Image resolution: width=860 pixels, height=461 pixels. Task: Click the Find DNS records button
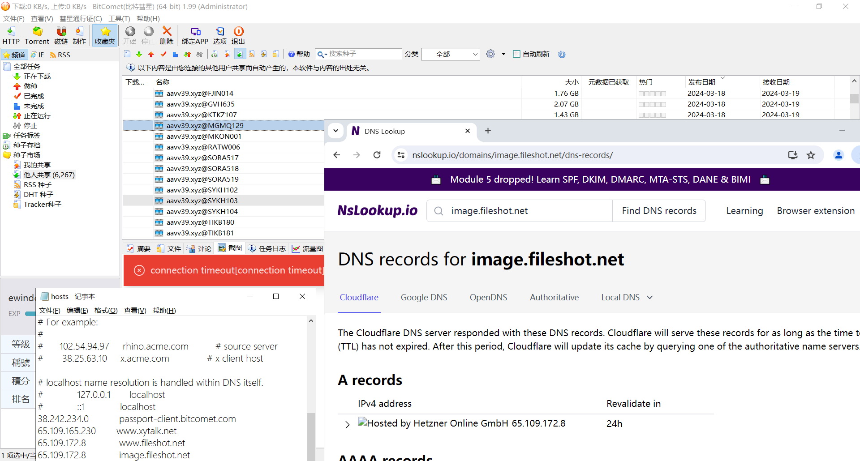point(659,211)
